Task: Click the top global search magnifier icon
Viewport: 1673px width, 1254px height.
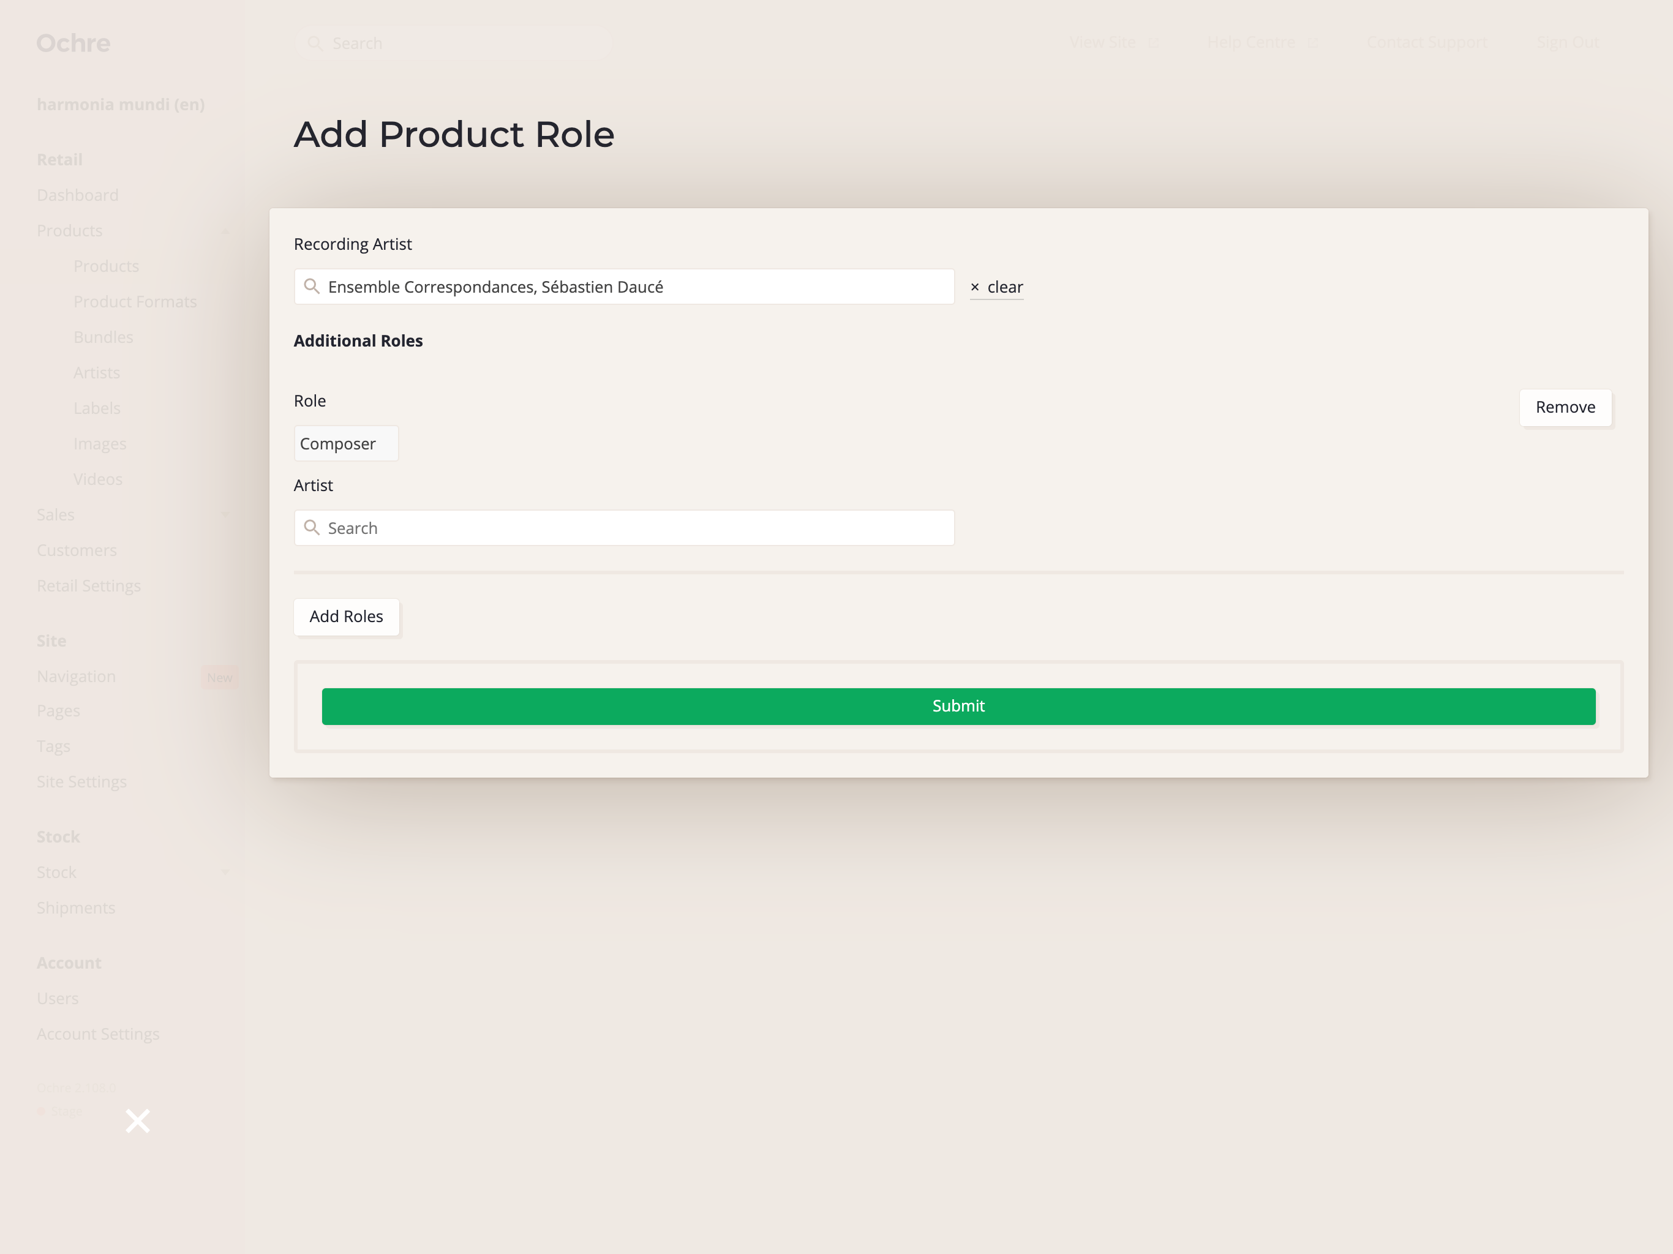Action: (x=315, y=43)
